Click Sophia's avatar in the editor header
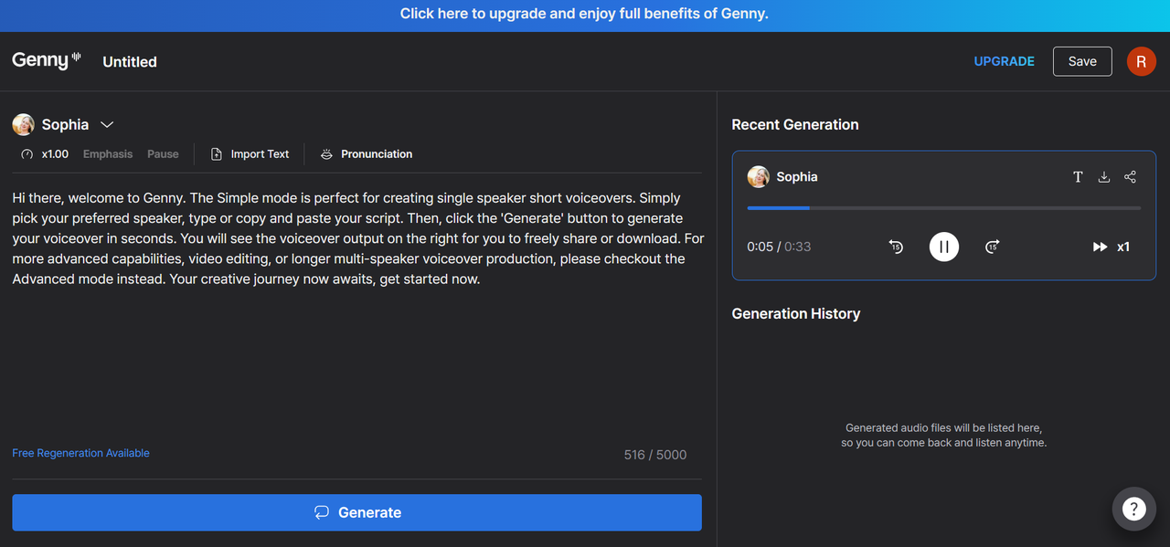1170x547 pixels. click(x=24, y=124)
